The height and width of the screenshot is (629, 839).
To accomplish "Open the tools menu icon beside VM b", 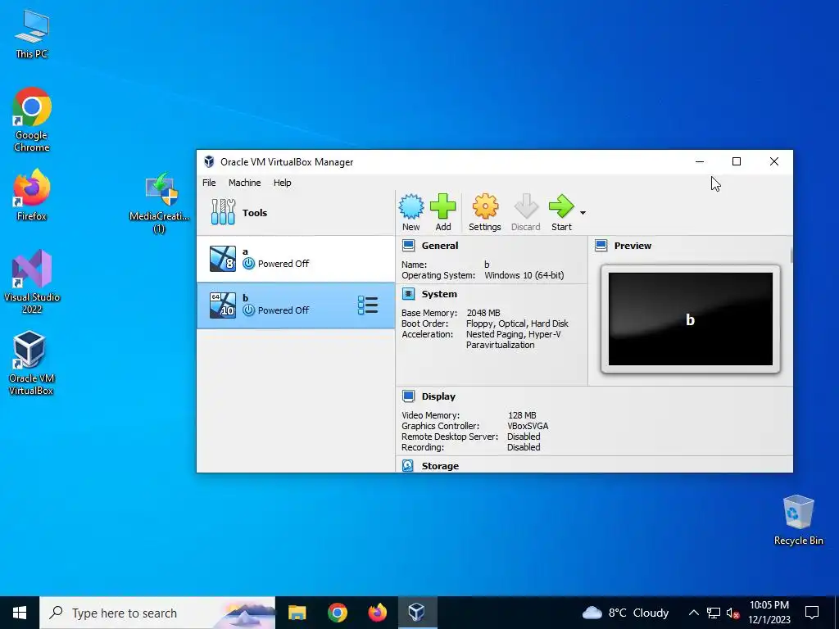I will tap(368, 305).
